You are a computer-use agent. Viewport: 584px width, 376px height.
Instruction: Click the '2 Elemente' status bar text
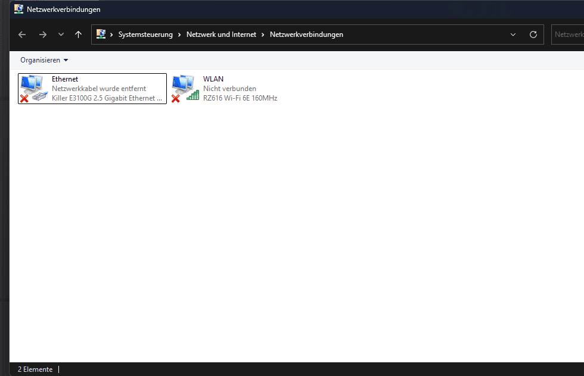pos(35,369)
